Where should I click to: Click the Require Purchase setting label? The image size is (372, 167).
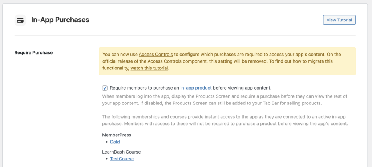tap(33, 52)
